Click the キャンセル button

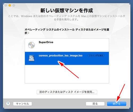(22, 104)
